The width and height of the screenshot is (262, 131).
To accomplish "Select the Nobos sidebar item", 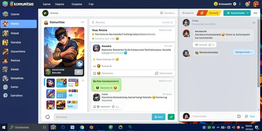I will 15,33.
